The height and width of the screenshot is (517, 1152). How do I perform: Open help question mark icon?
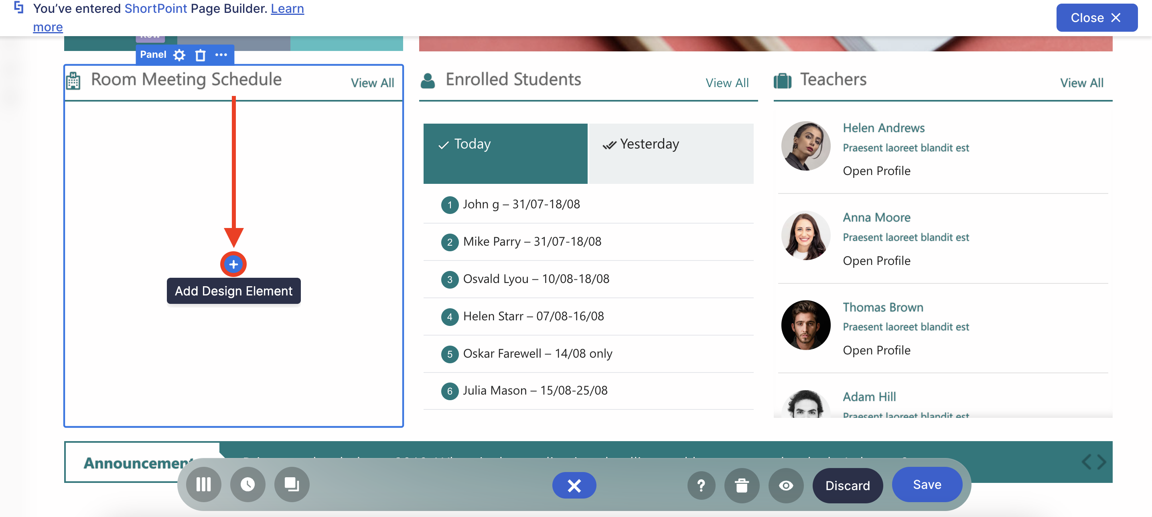click(x=701, y=485)
